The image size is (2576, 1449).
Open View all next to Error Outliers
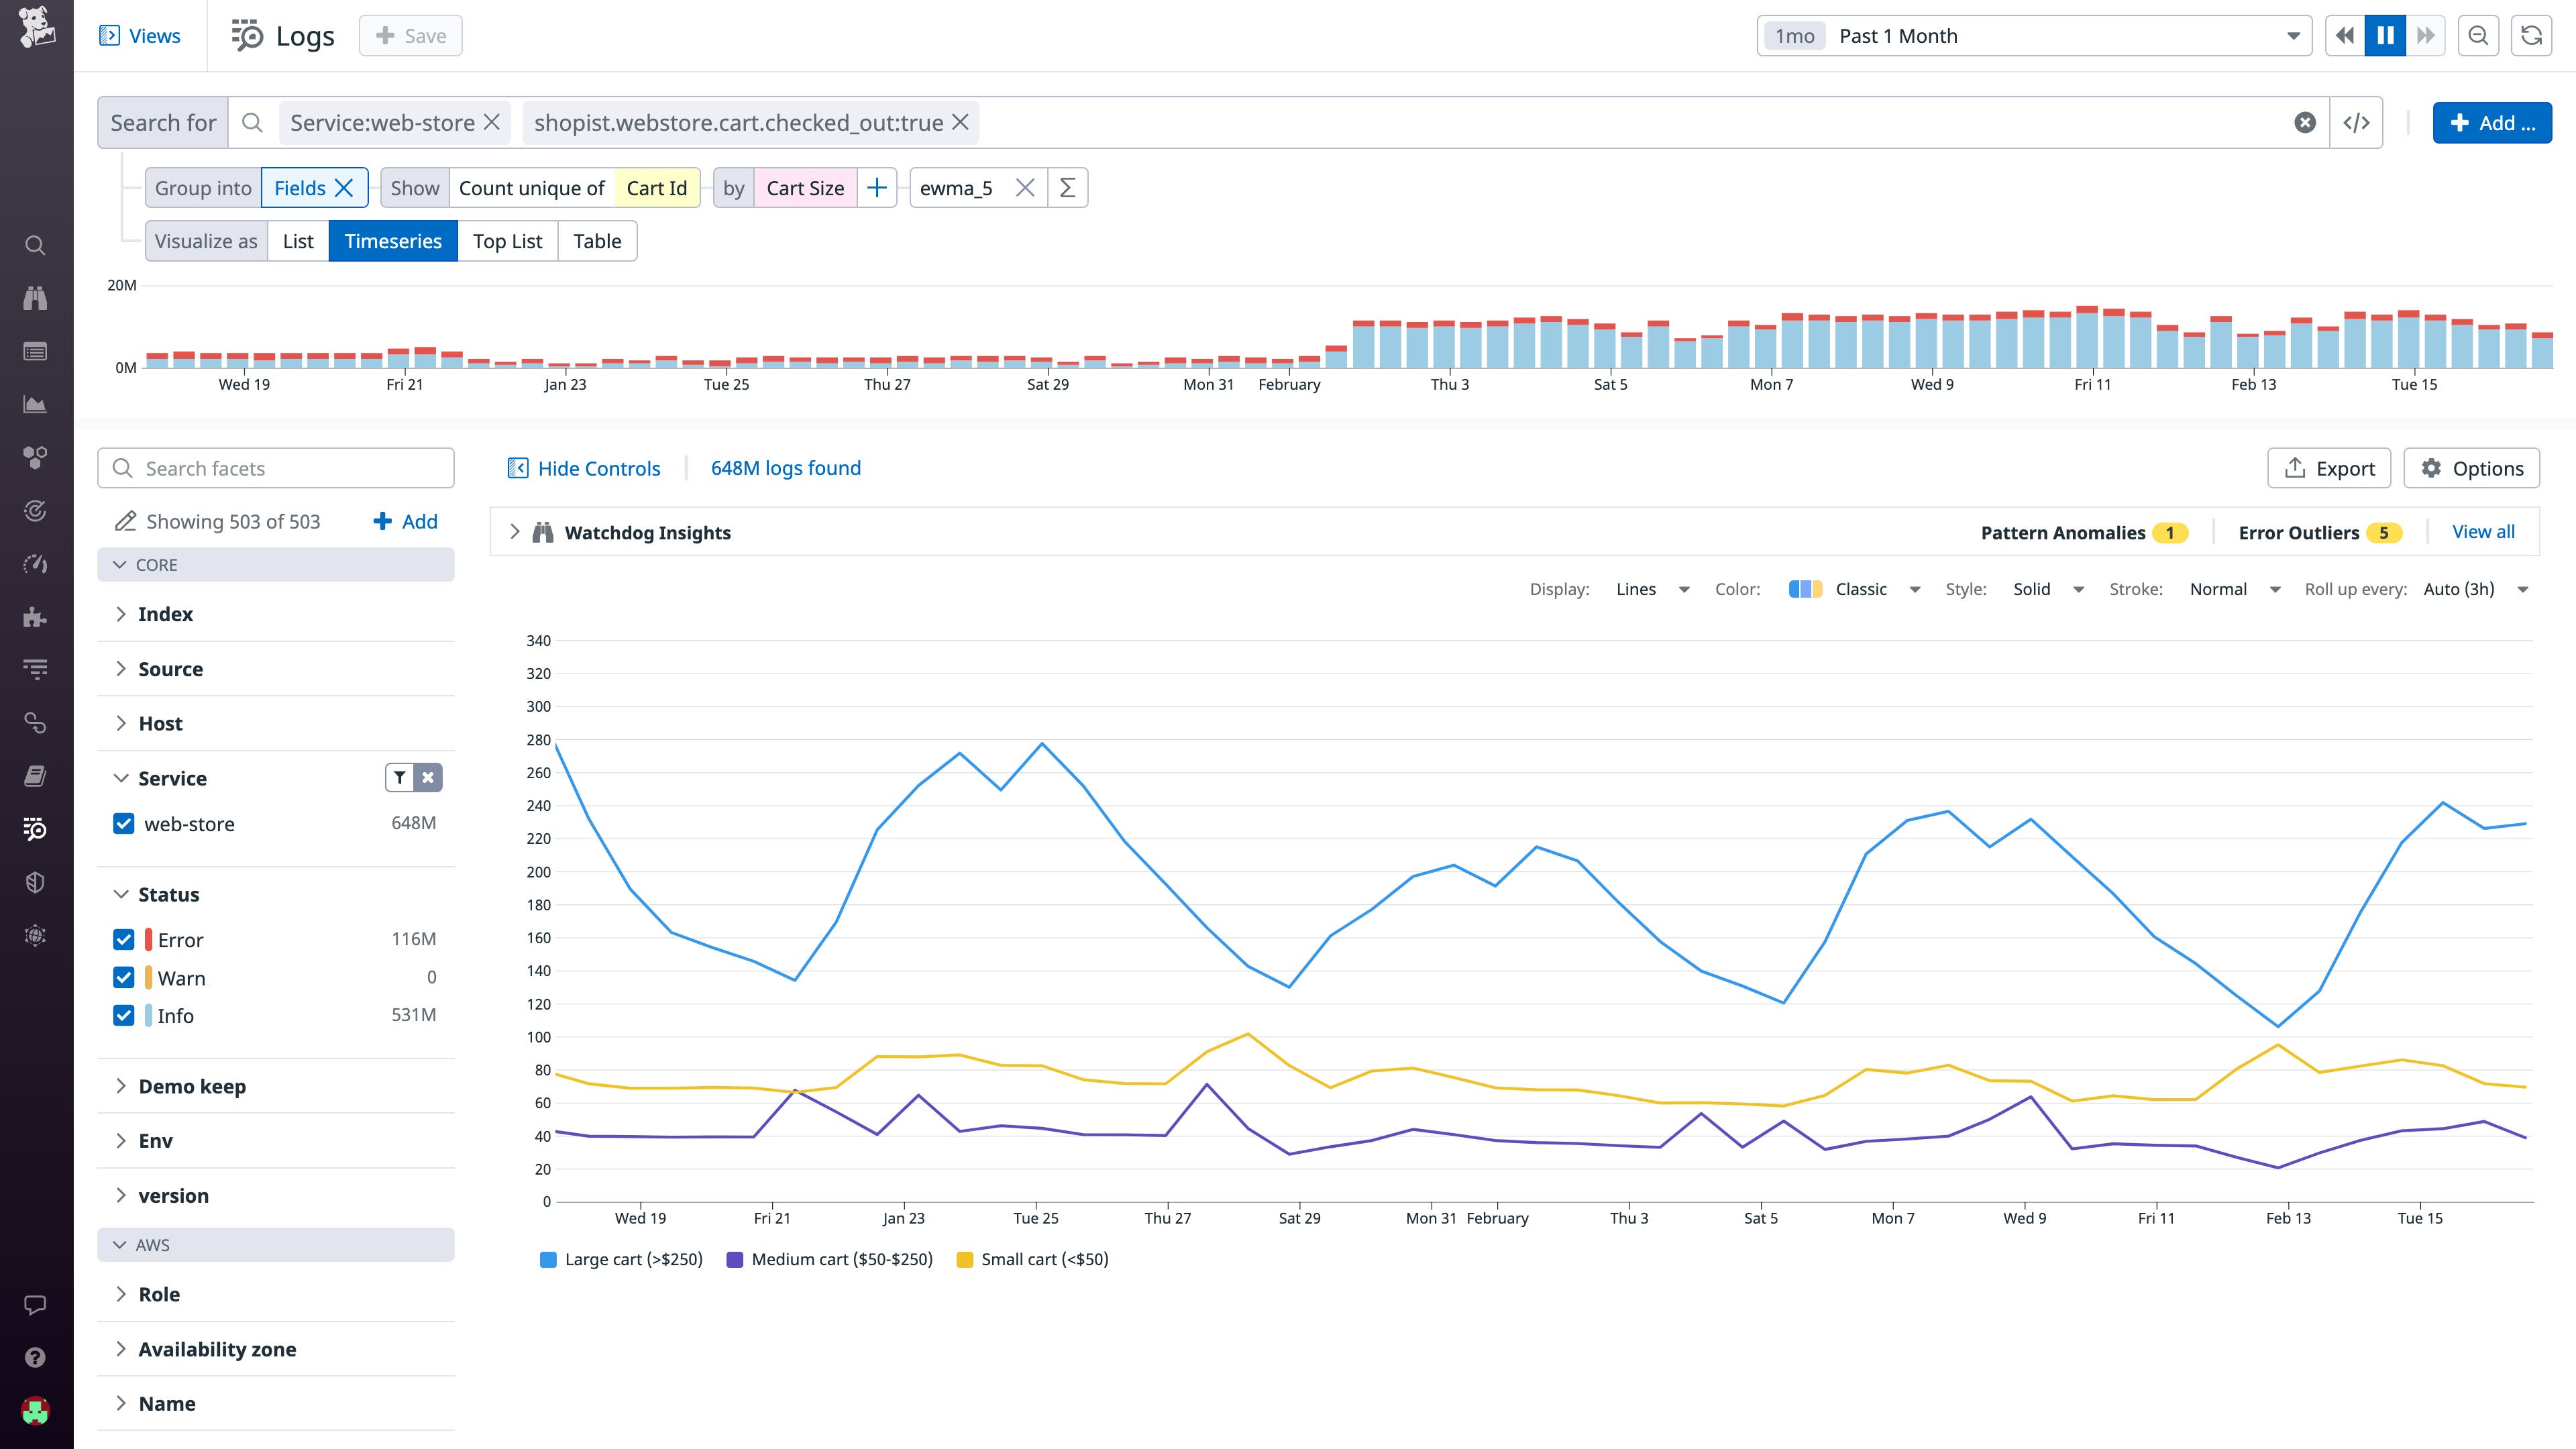pyautogui.click(x=2482, y=531)
